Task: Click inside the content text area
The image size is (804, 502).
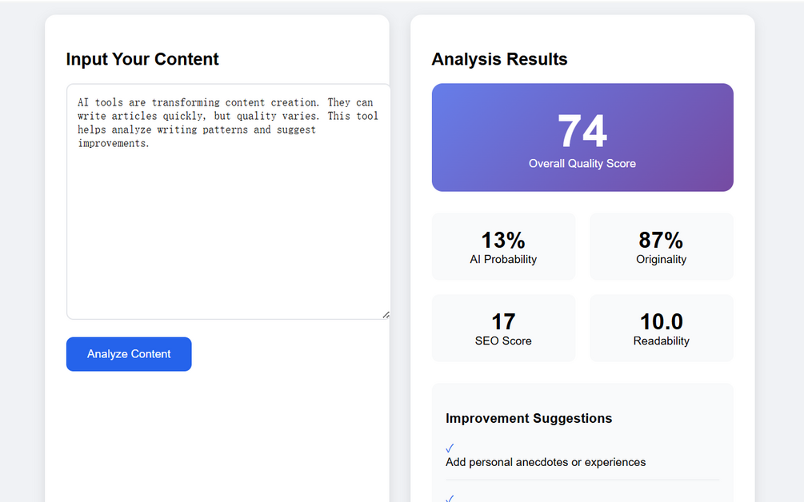Action: tap(228, 201)
